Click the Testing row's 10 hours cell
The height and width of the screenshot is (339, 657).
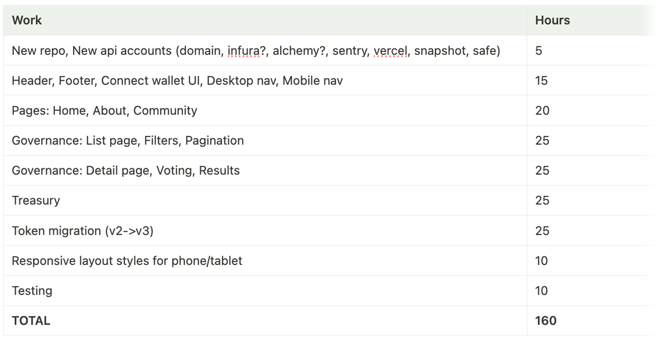(x=592, y=291)
